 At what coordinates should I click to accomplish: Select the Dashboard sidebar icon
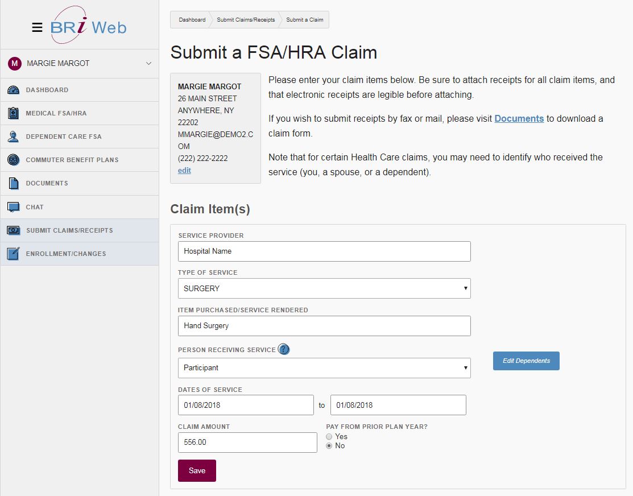[x=14, y=89]
